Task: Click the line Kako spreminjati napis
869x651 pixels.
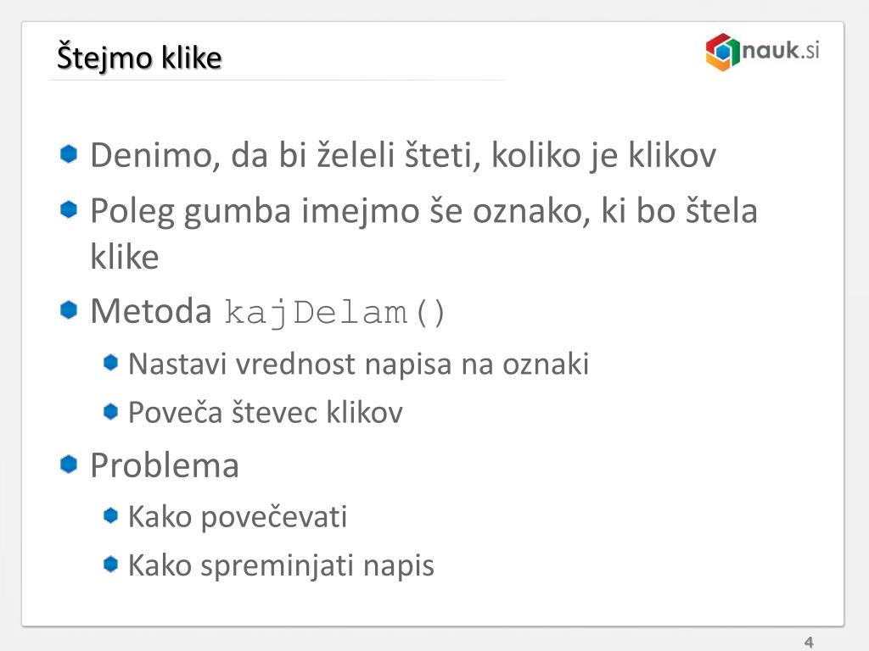Action: point(281,566)
